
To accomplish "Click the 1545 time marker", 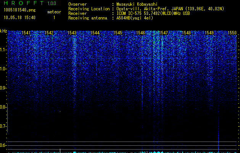I will [118, 33].
